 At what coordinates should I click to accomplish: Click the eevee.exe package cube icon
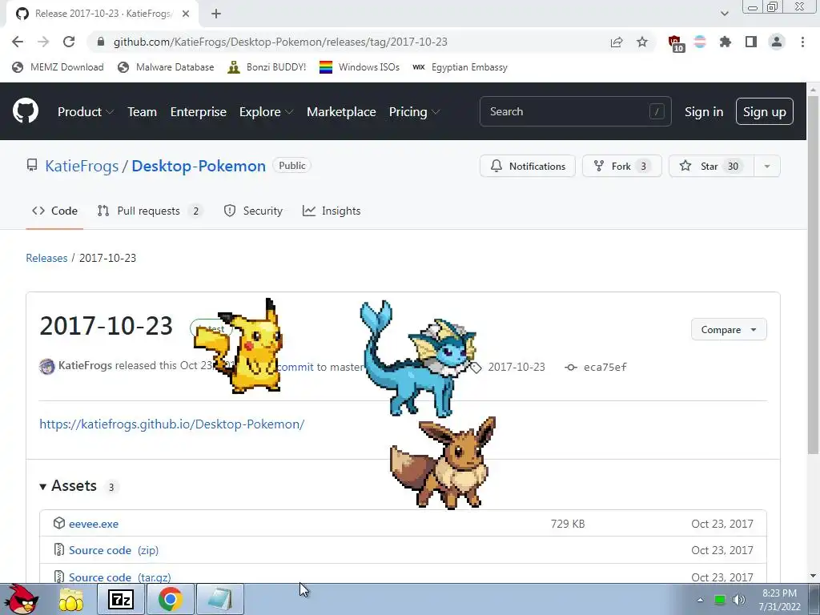[x=59, y=523]
